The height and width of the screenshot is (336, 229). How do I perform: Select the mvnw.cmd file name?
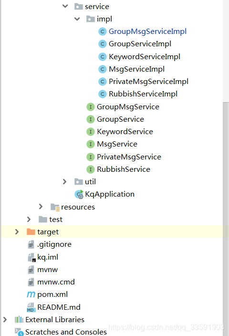(56, 282)
